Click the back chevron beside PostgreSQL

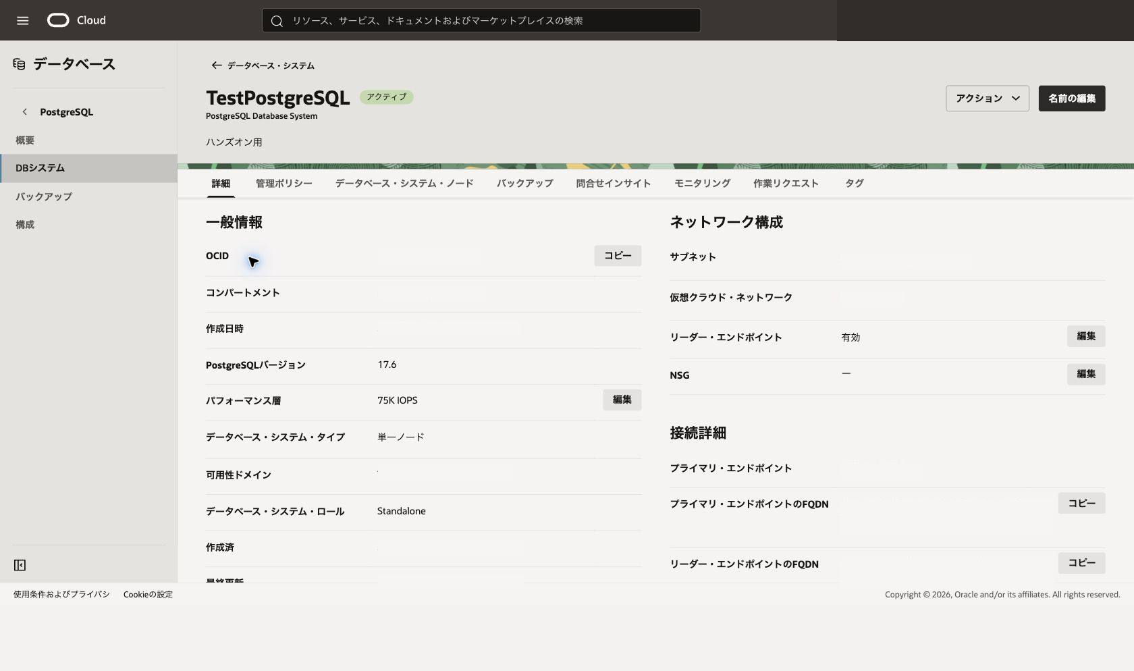click(25, 112)
